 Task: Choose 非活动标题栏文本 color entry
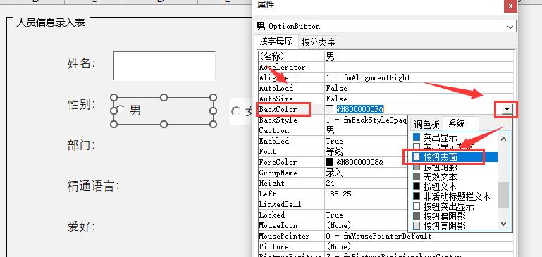click(455, 196)
